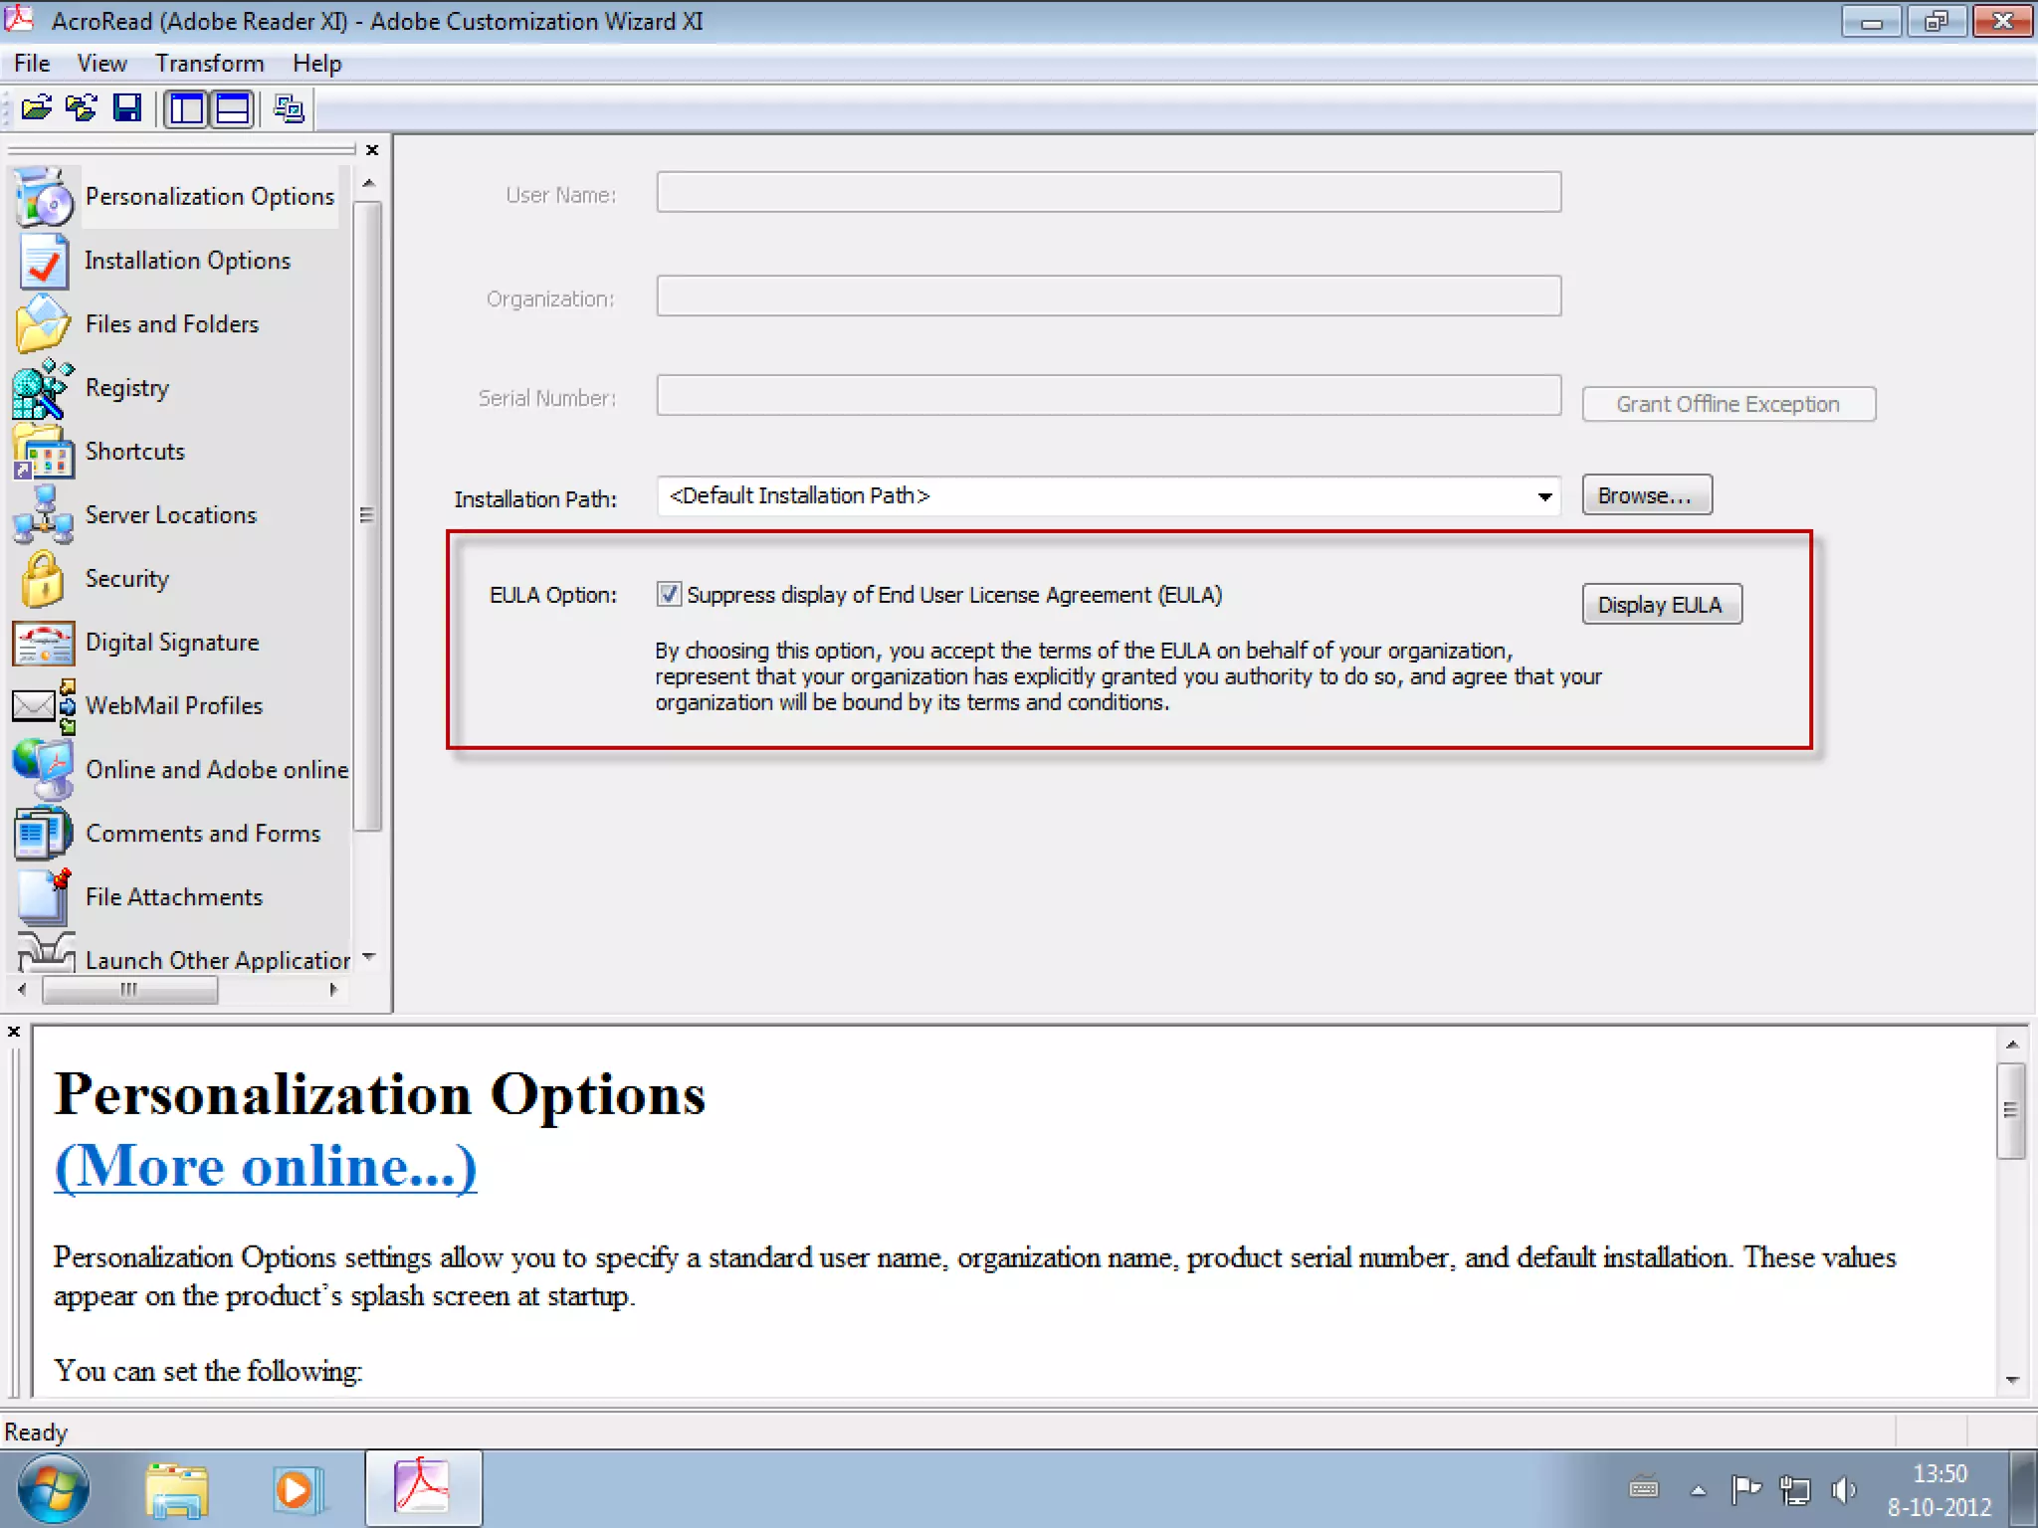This screenshot has width=2038, height=1528.
Task: Click the Serial Number input field
Action: click(1109, 395)
